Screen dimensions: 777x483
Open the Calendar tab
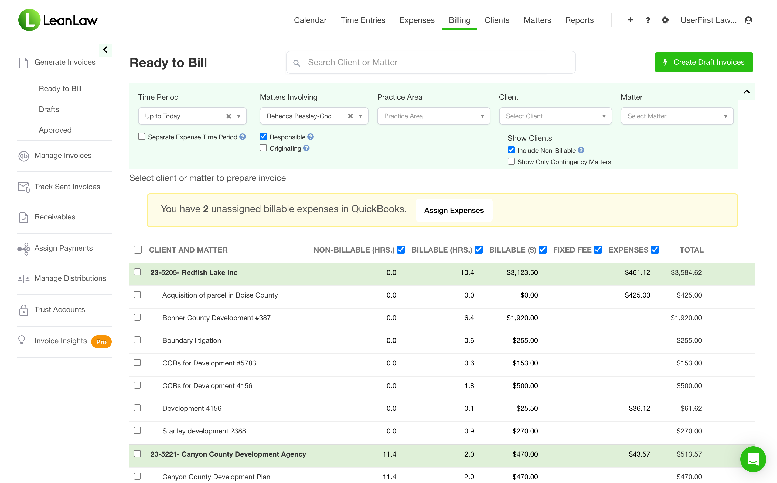coord(310,20)
